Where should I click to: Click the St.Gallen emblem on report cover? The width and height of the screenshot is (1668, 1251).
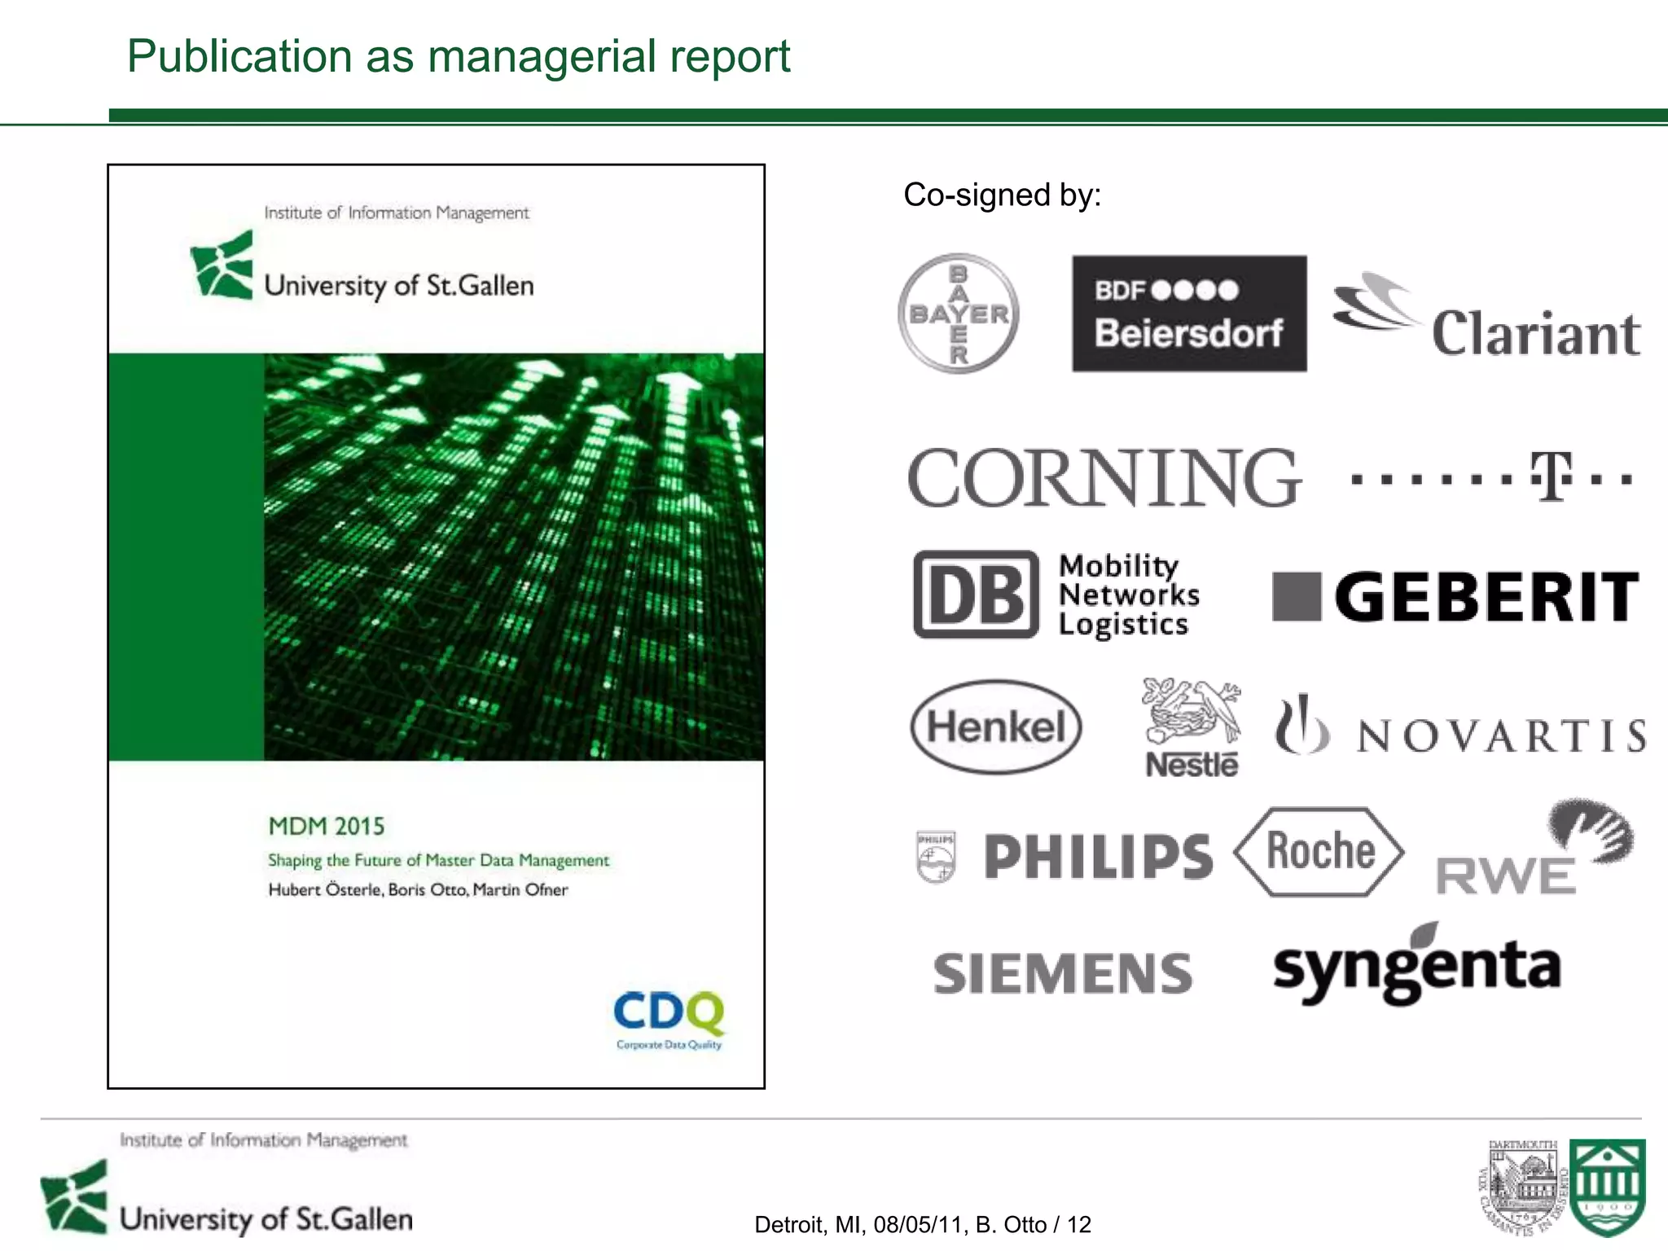(221, 266)
